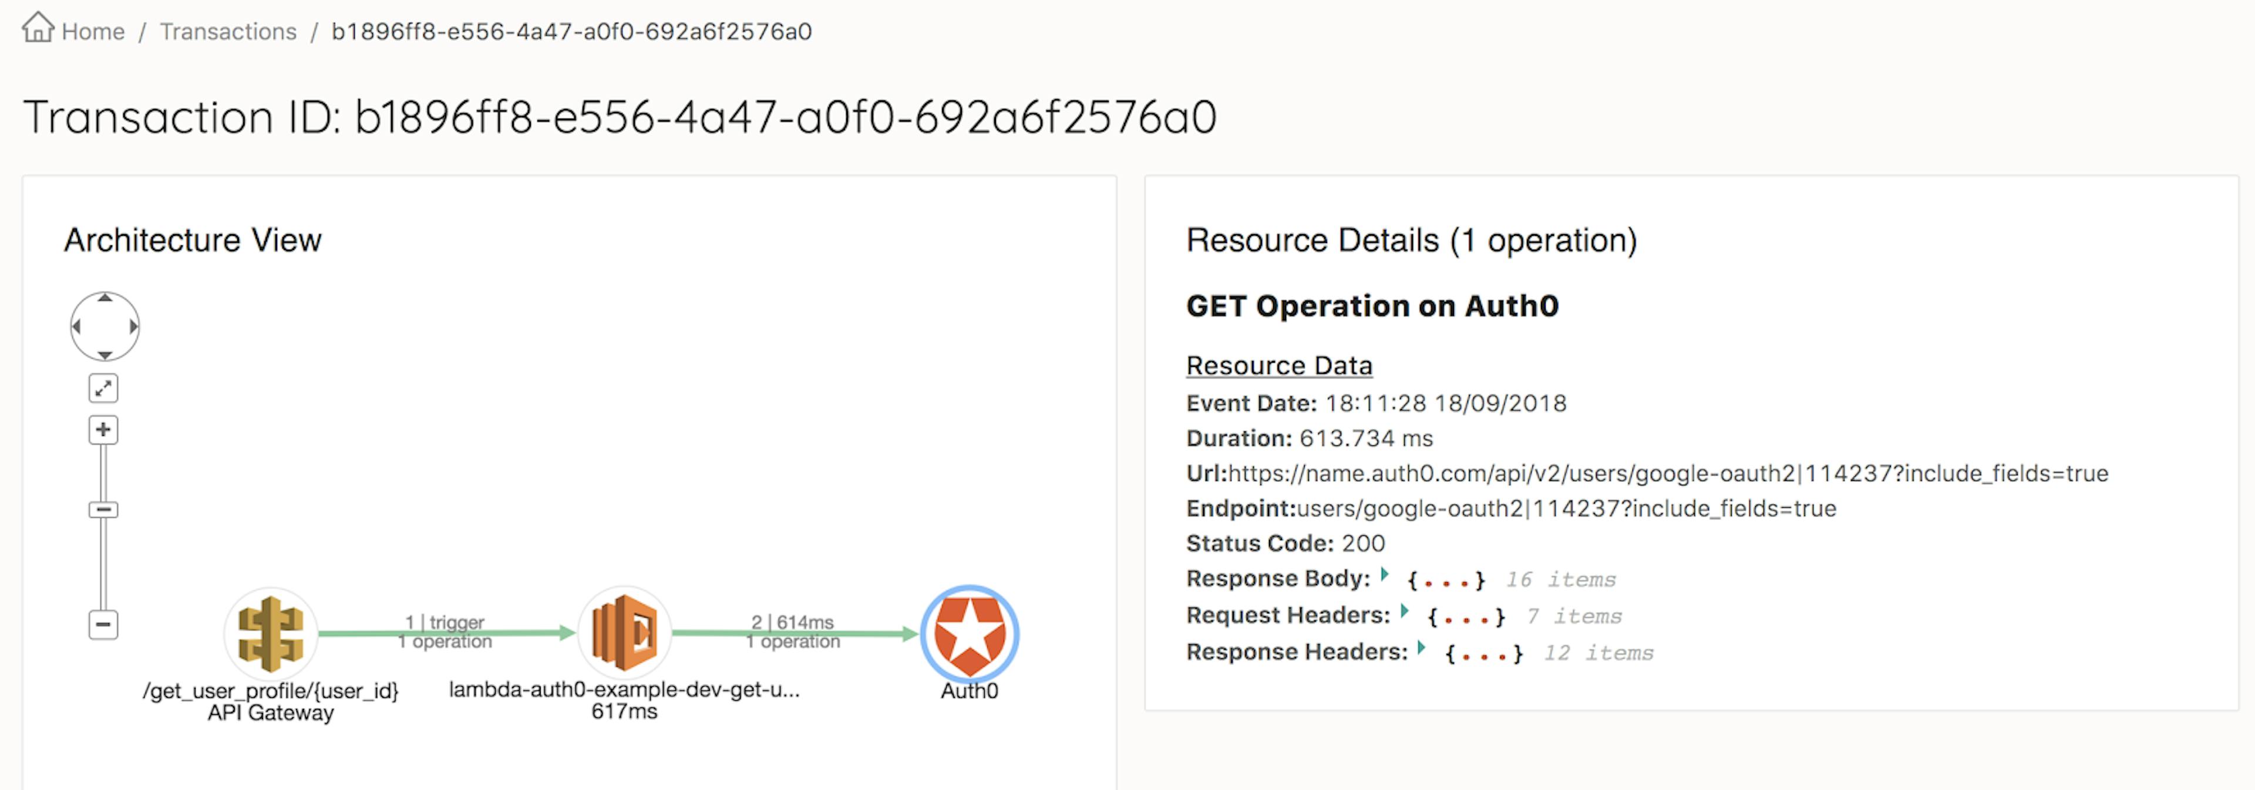The width and height of the screenshot is (2255, 790).
Task: Click the zoom out minus button
Action: point(103,624)
